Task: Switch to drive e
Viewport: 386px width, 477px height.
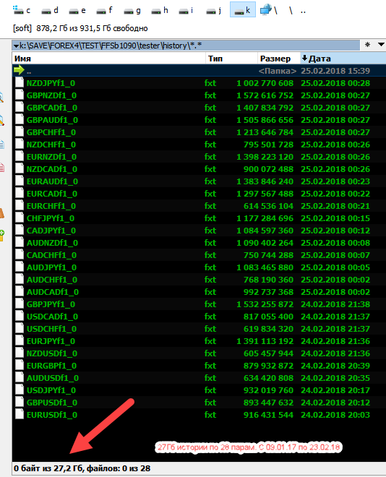Action: (77, 10)
